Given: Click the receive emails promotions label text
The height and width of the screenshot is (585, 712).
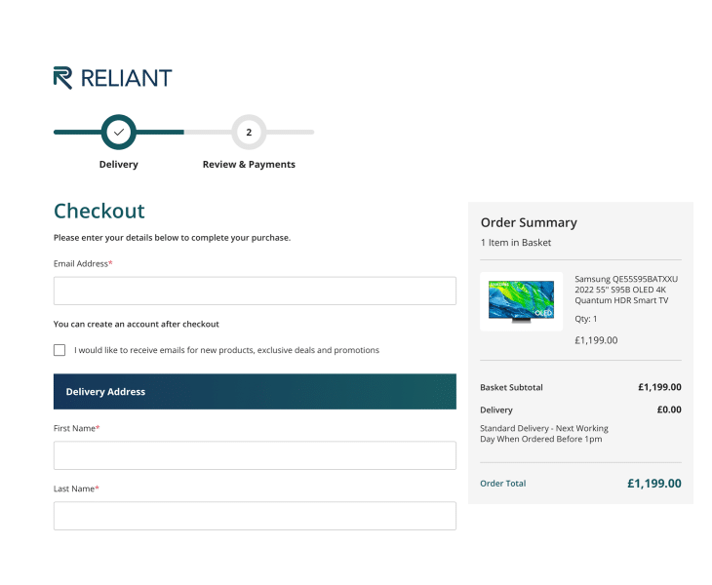Looking at the screenshot, I should (x=226, y=350).
